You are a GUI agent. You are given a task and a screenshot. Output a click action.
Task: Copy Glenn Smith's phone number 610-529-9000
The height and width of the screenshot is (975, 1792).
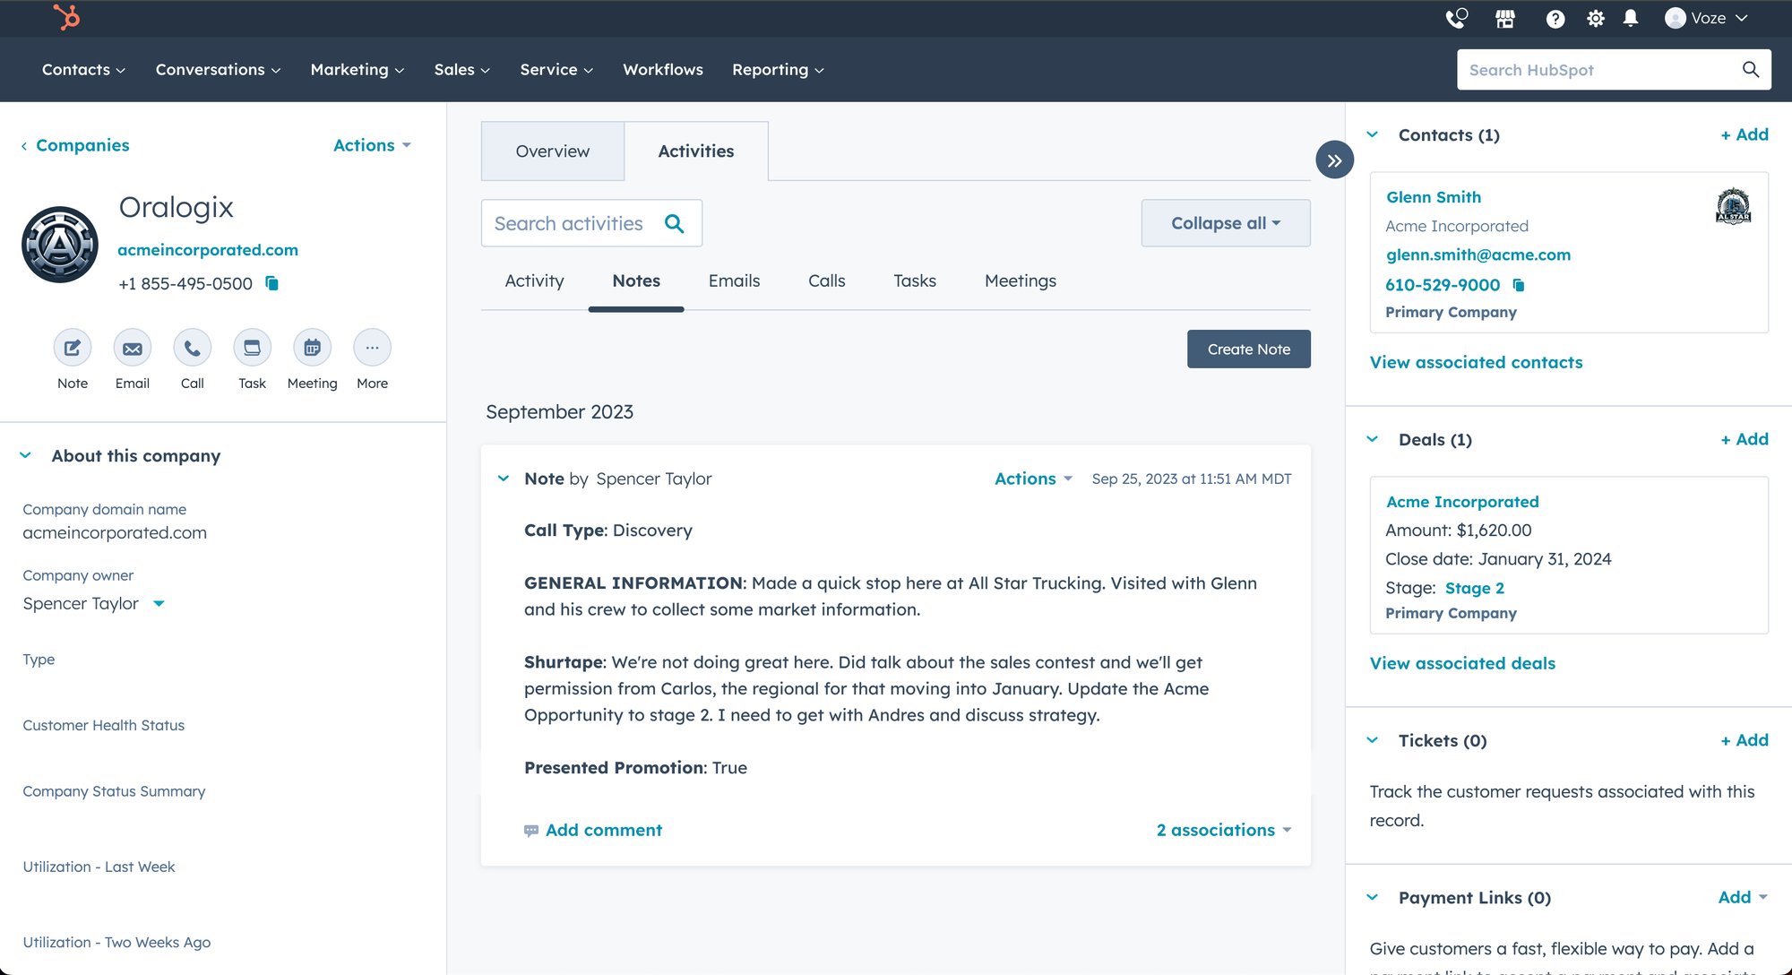point(1519,285)
